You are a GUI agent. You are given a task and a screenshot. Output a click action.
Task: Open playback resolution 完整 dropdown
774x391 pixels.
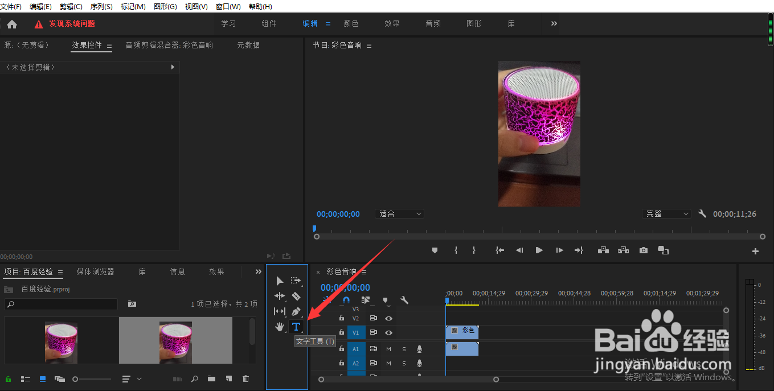pos(666,213)
